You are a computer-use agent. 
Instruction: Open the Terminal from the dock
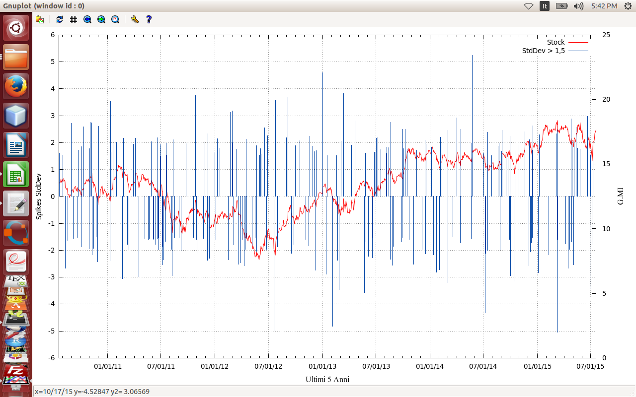(16, 320)
